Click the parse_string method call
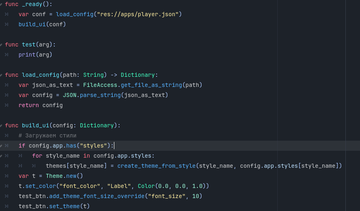 pyautogui.click(x=100, y=95)
